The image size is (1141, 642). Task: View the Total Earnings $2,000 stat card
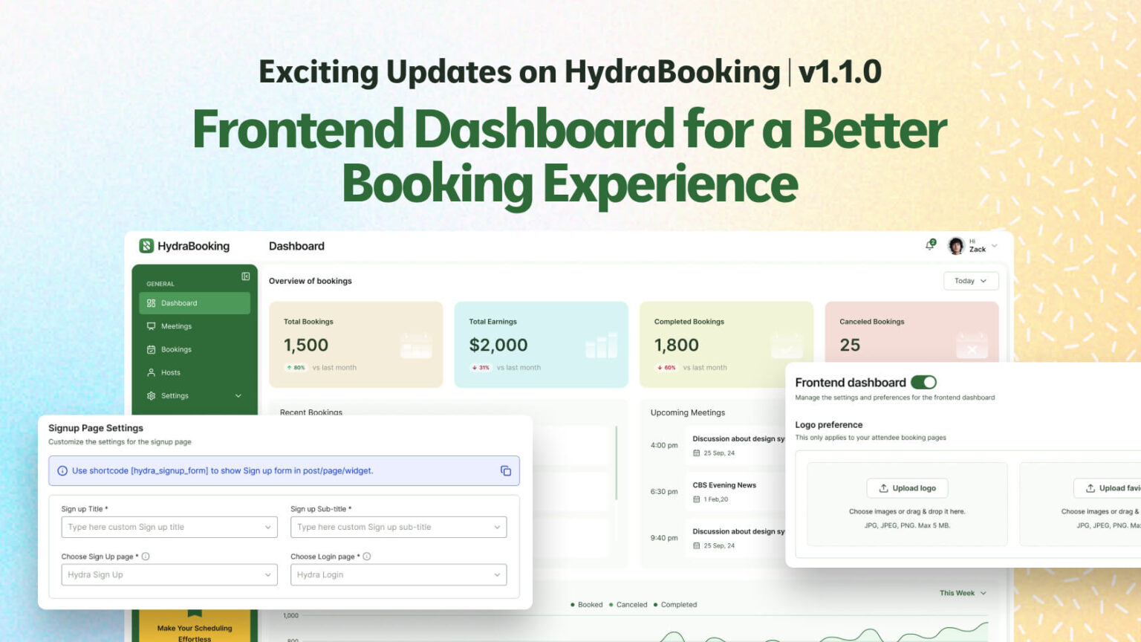pos(541,344)
